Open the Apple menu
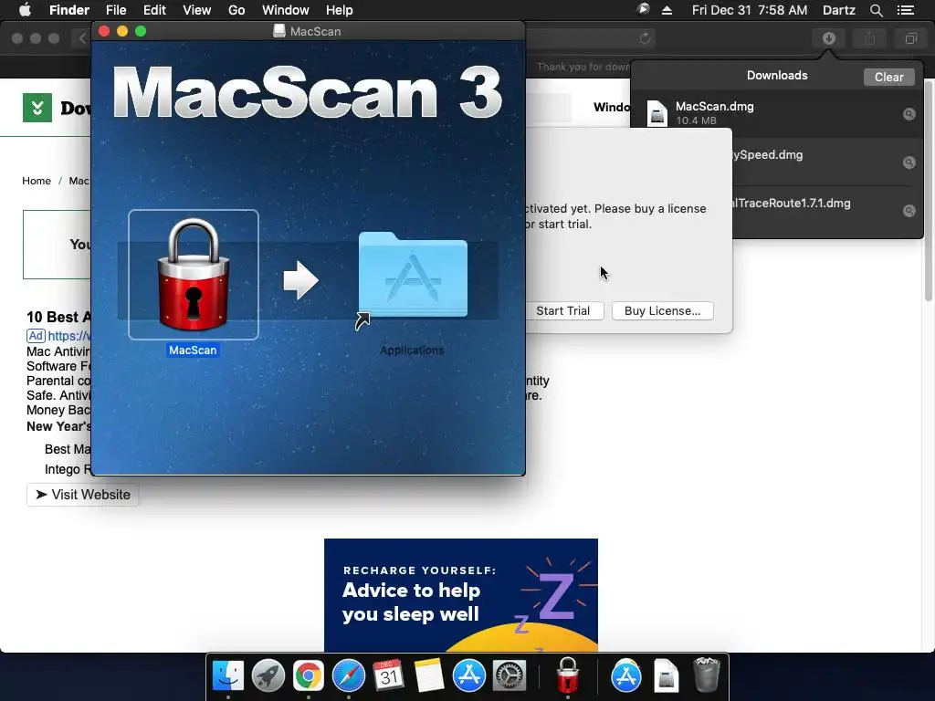 click(x=25, y=9)
